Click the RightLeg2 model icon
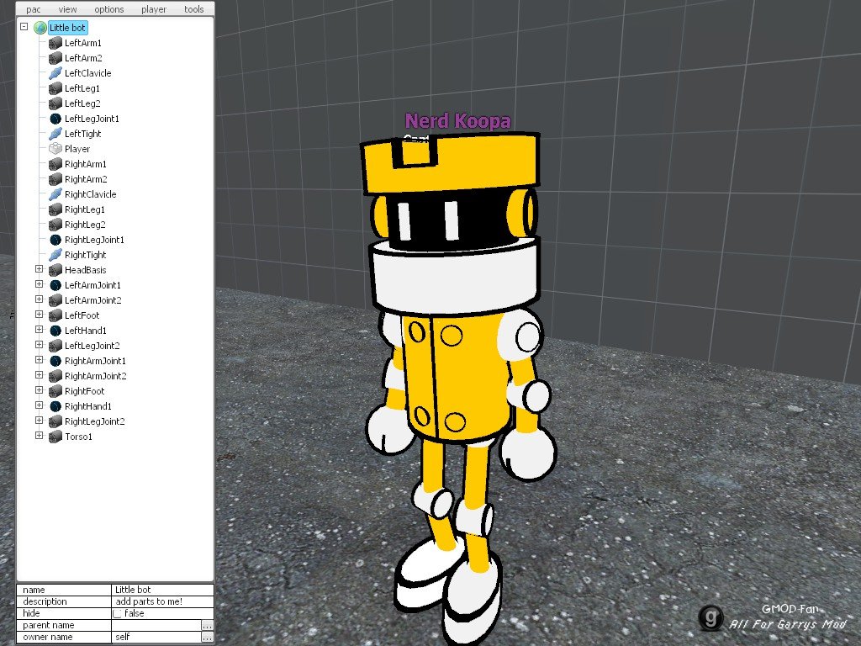Viewport: 861px width, 646px height. 55,225
